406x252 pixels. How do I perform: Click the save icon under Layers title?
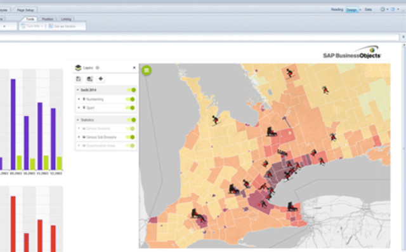point(79,79)
